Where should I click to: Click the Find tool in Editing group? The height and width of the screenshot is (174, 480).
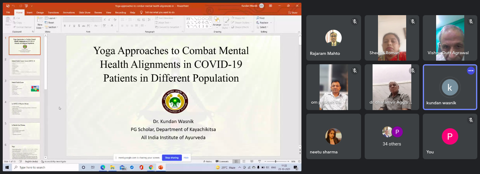261,18
